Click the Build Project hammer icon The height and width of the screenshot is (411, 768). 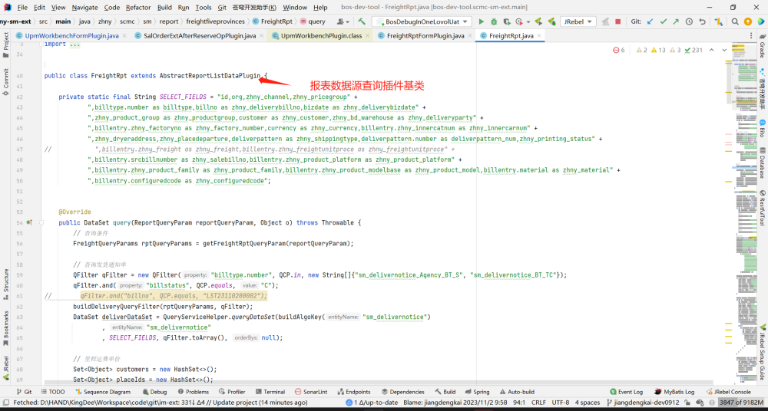362,21
